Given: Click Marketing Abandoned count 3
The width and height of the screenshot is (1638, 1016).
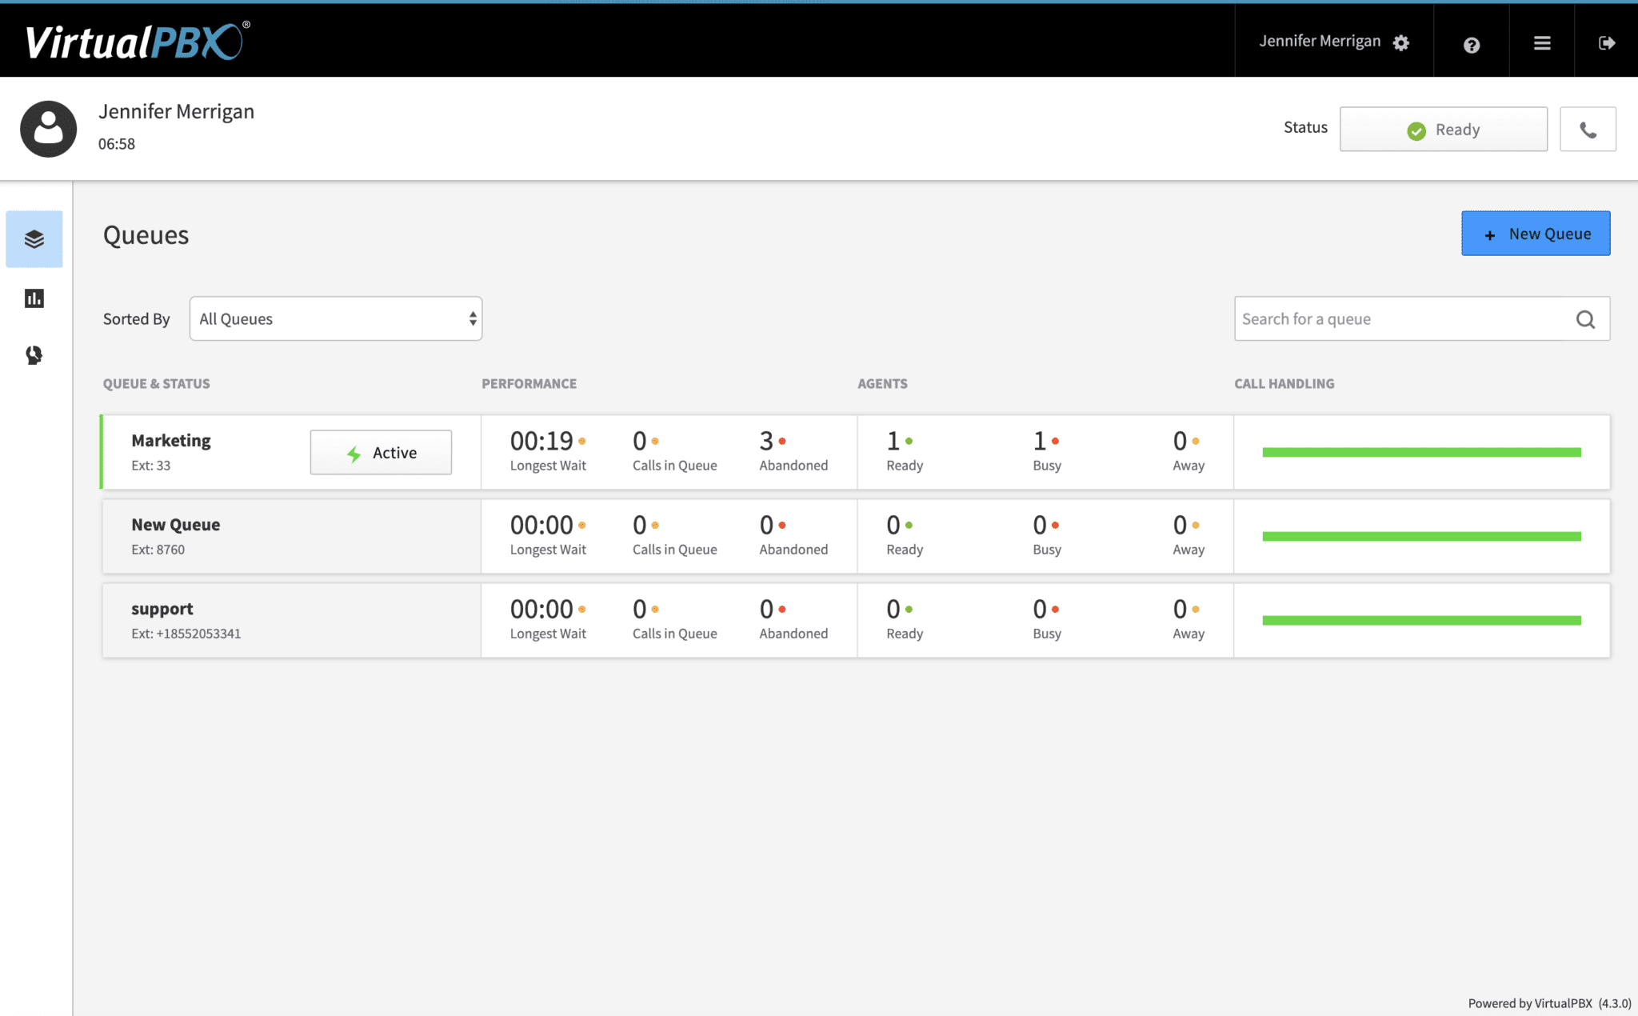Looking at the screenshot, I should coord(766,442).
